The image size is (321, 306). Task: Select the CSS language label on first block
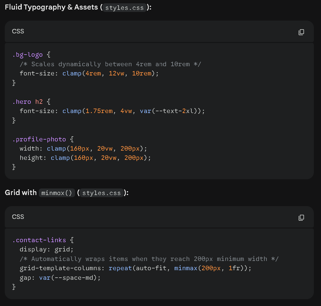point(18,31)
